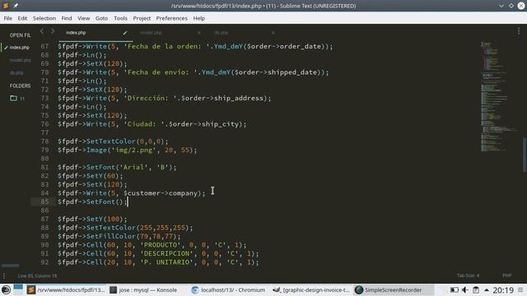Viewport: 527px width, 296px height.
Task: Open the File menu
Action: 7,18
